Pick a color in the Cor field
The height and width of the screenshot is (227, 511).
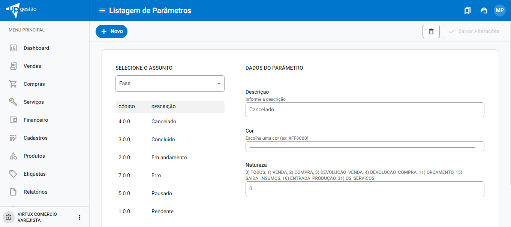pos(364,146)
